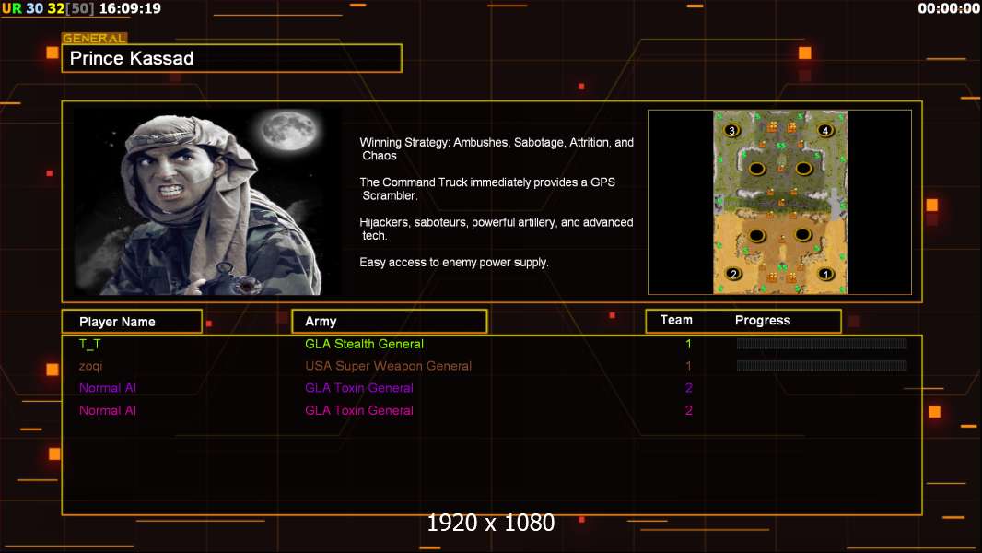
Task: Click the Team column header
Action: pyautogui.click(x=676, y=320)
